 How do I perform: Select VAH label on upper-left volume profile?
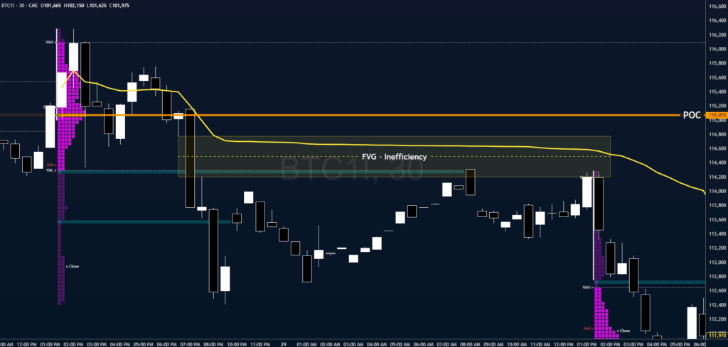tap(50, 43)
